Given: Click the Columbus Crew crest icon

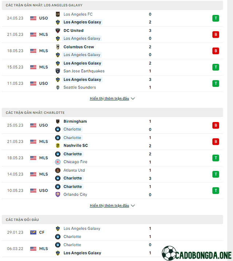Looking at the screenshot, I should [x=58, y=47].
